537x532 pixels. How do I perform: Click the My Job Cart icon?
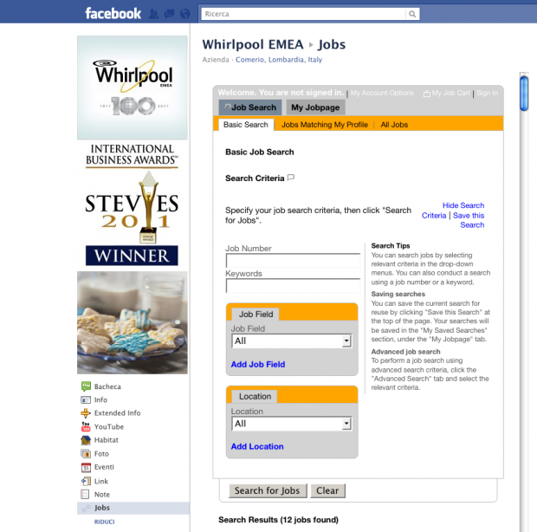click(x=427, y=94)
